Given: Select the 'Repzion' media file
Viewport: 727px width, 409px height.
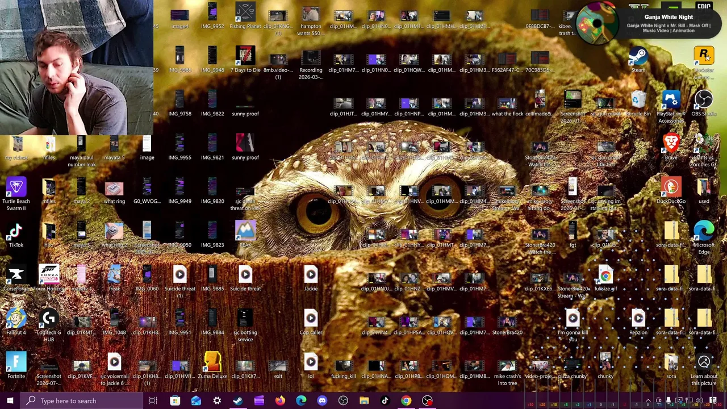Looking at the screenshot, I should point(638,322).
